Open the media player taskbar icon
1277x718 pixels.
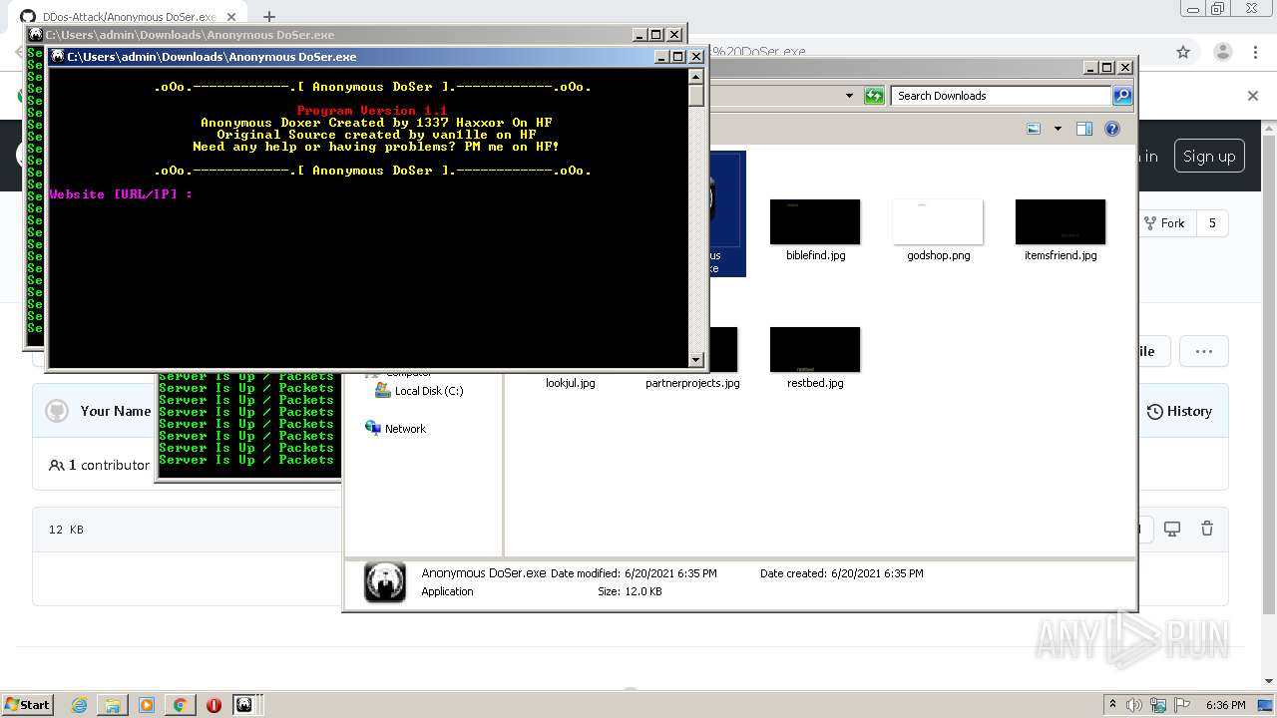(x=146, y=704)
